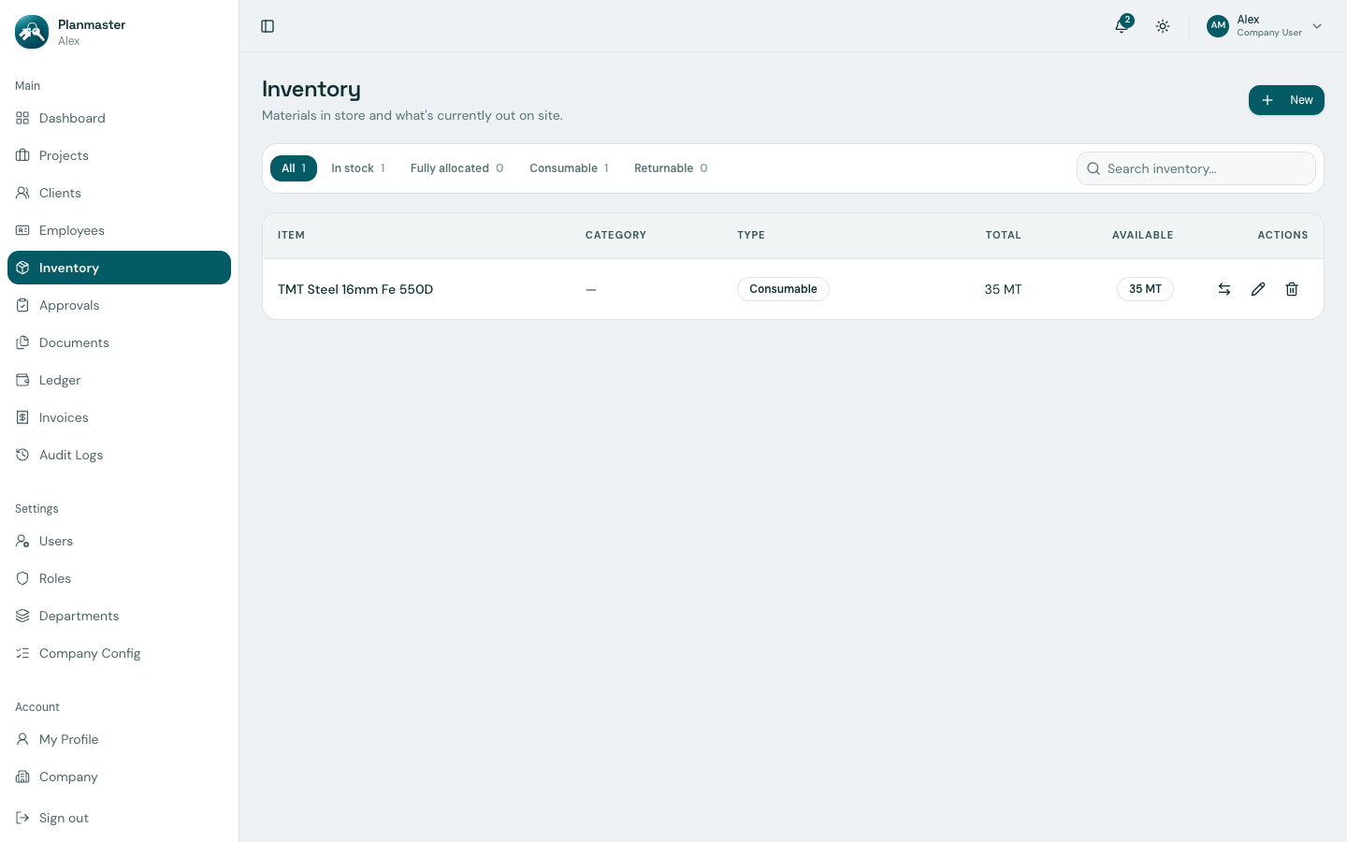Screen dimensions: 1347x842
Task: Toggle the sidebar collapse icon
Action: pos(268,26)
